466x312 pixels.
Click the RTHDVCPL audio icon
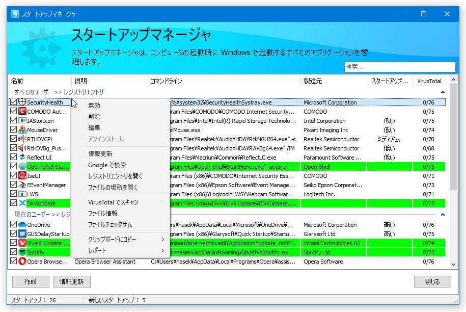[22, 139]
